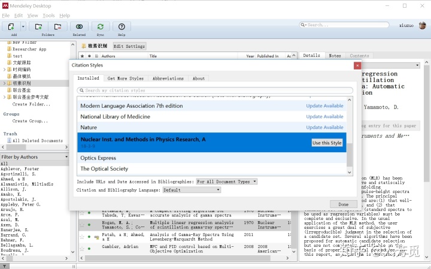Open the File menu
The width and height of the screenshot is (431, 269).
[x=6, y=16]
